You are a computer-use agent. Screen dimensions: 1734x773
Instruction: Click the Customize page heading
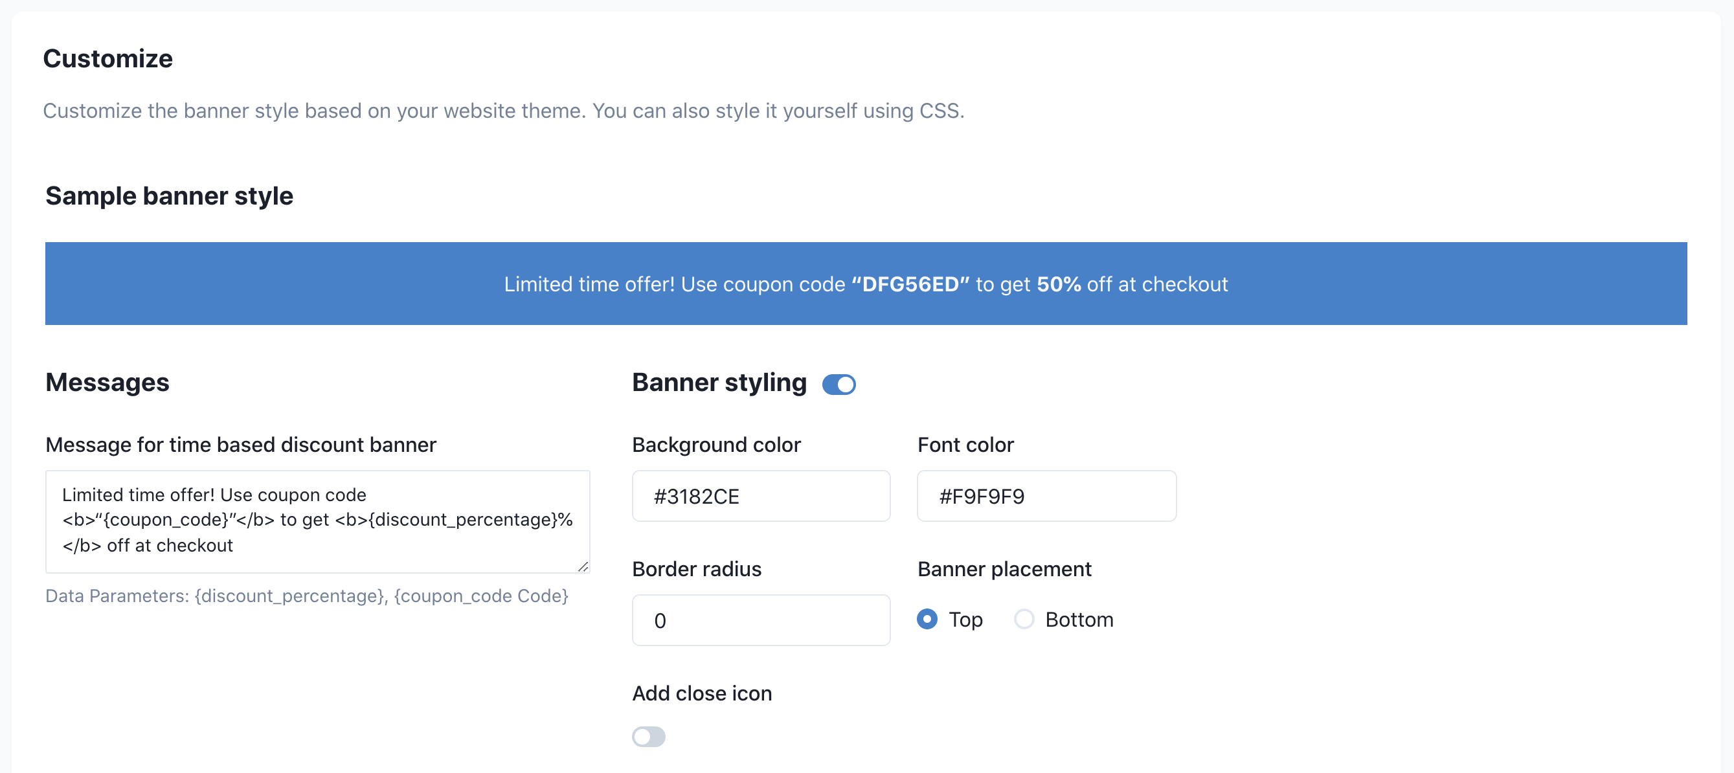click(107, 58)
